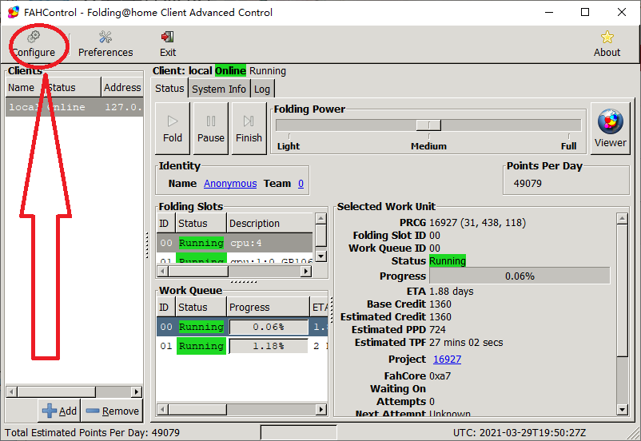Open the Configure toolbar button

(x=34, y=44)
